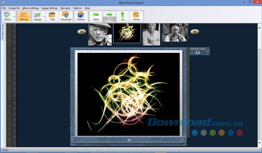262x153 pixels.
Task: Open the Title tool
Action: coord(52,16)
